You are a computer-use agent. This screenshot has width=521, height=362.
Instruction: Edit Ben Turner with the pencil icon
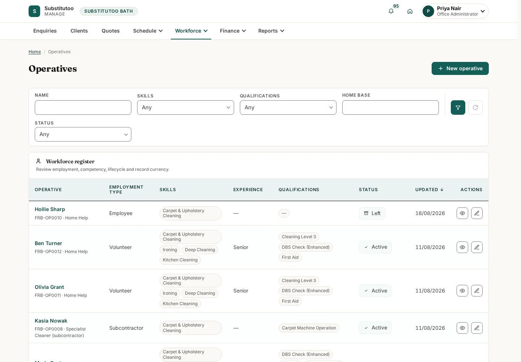click(x=477, y=247)
